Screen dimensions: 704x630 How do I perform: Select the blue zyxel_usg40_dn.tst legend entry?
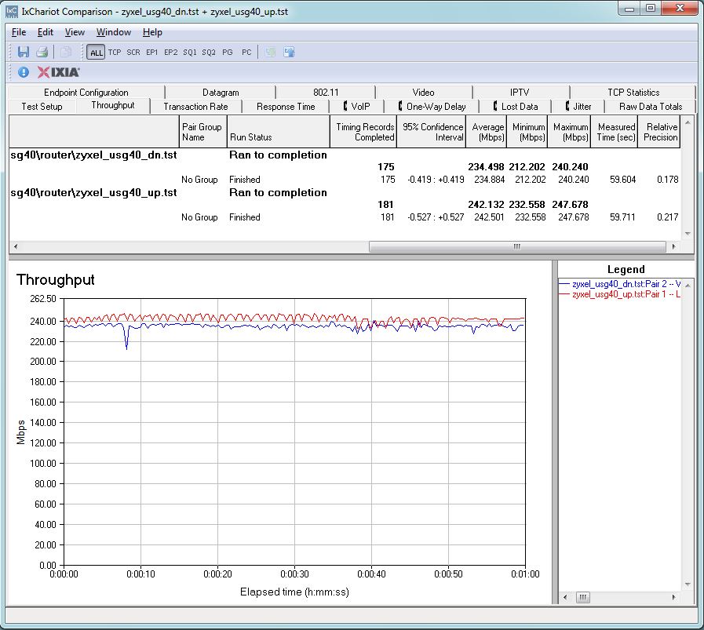(619, 284)
